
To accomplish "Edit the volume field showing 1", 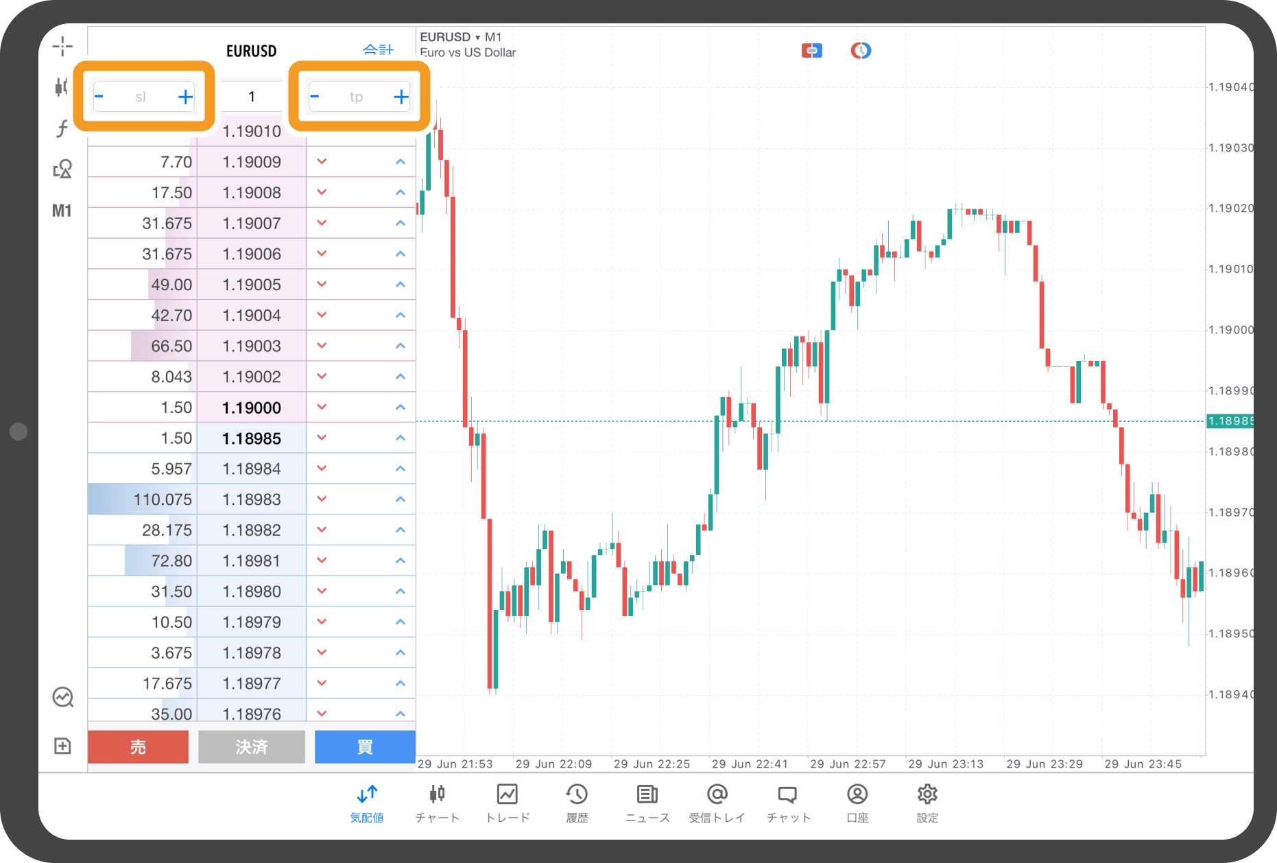I will coord(252,97).
